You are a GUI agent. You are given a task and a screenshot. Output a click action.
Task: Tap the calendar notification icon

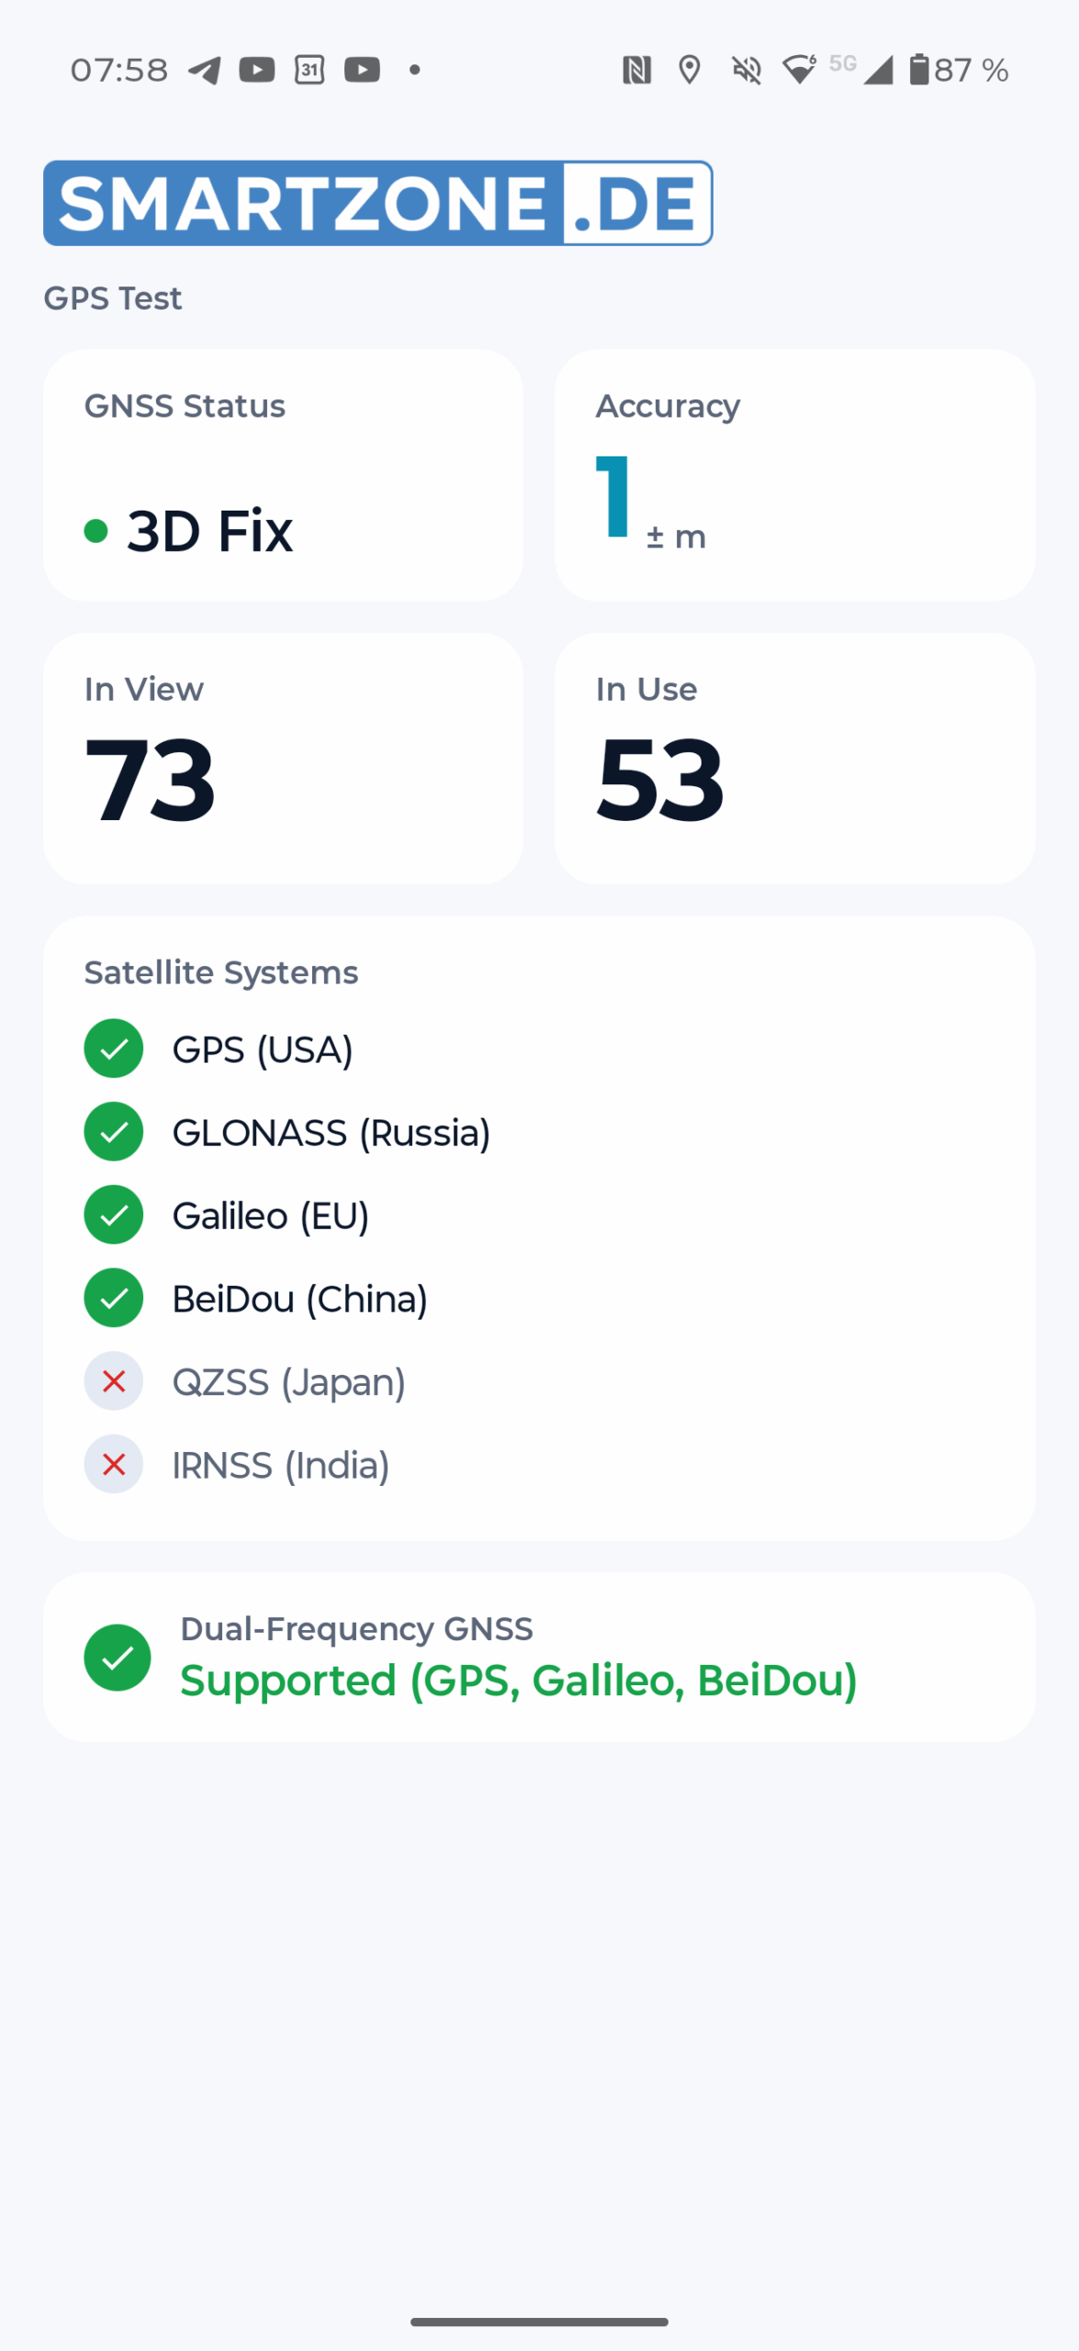click(309, 70)
